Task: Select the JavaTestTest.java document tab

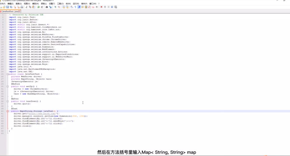Action: point(10,12)
